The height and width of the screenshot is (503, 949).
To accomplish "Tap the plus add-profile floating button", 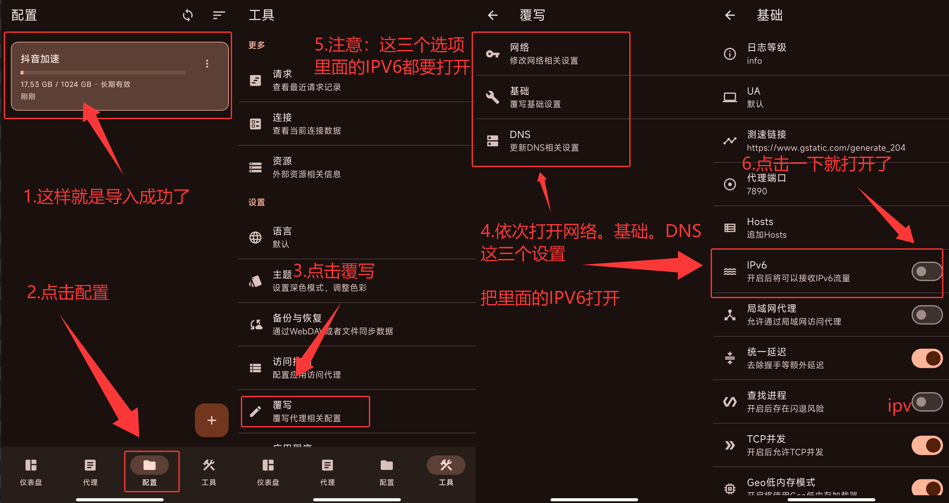I will coord(212,420).
